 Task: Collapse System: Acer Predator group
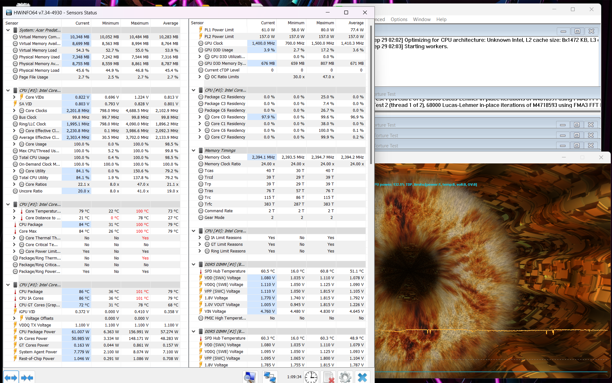8,30
